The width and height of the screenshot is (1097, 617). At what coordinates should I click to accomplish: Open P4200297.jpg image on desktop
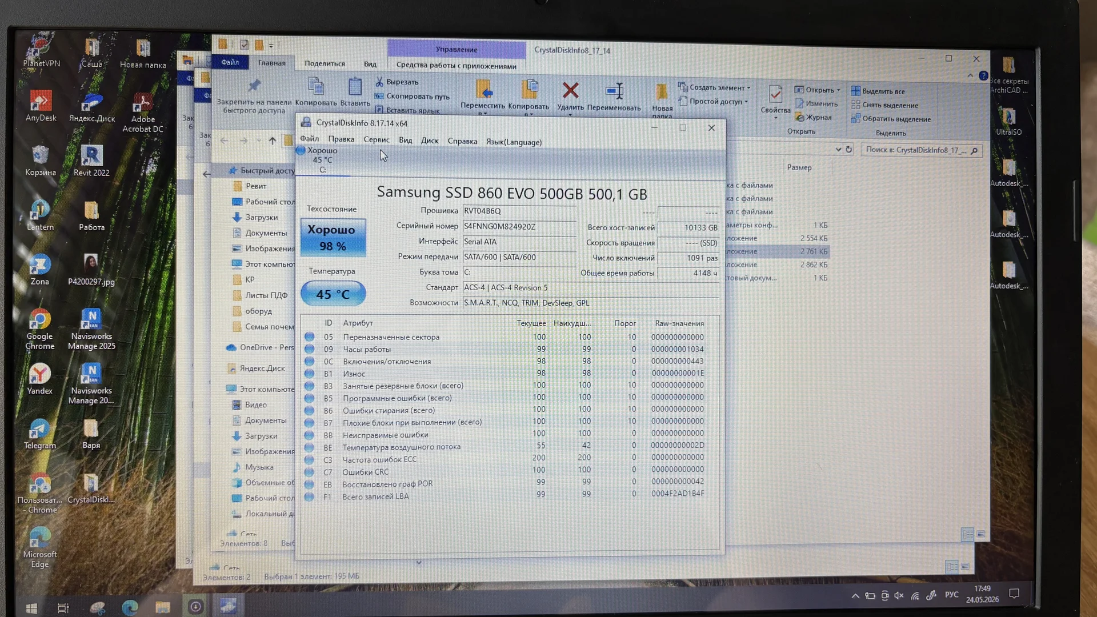[91, 270]
